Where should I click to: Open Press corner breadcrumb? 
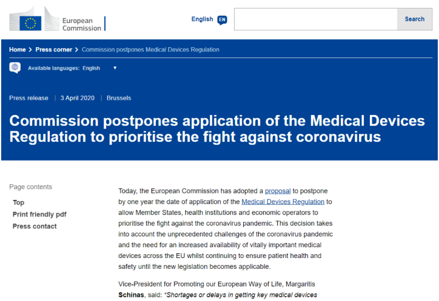click(53, 50)
